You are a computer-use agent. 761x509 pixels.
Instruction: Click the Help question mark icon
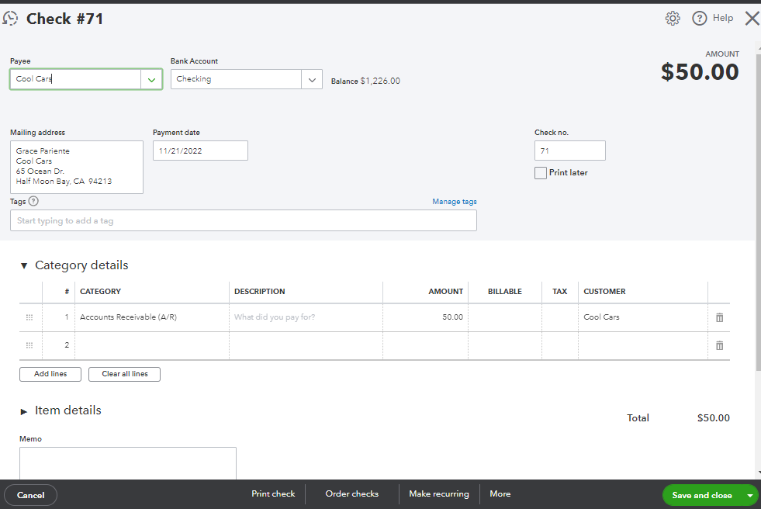point(700,19)
